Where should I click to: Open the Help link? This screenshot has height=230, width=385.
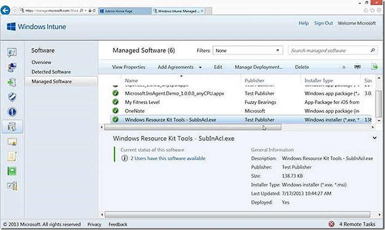303,23
